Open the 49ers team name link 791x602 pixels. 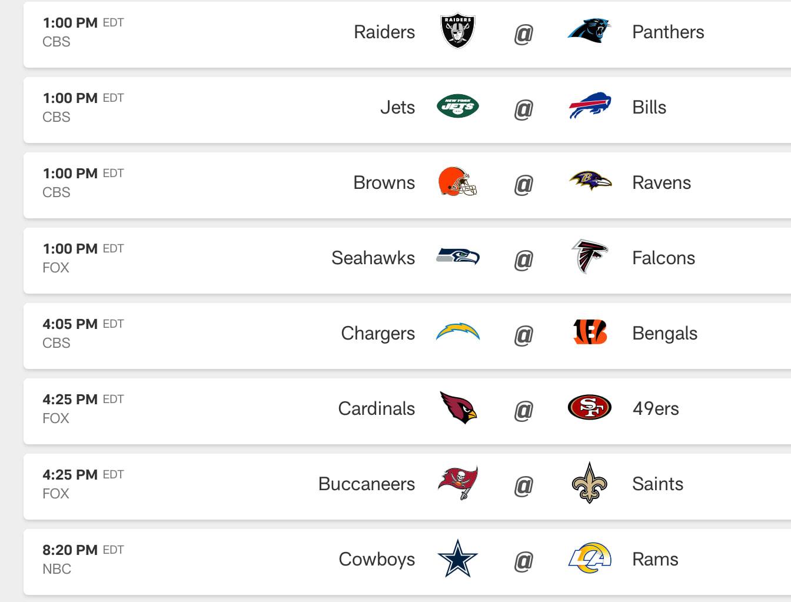(655, 408)
